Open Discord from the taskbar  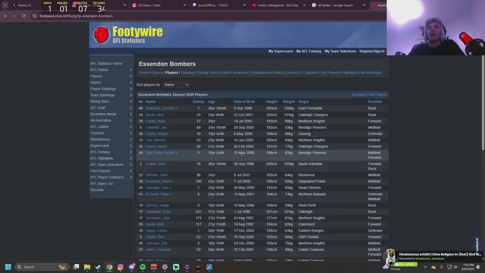point(131,267)
